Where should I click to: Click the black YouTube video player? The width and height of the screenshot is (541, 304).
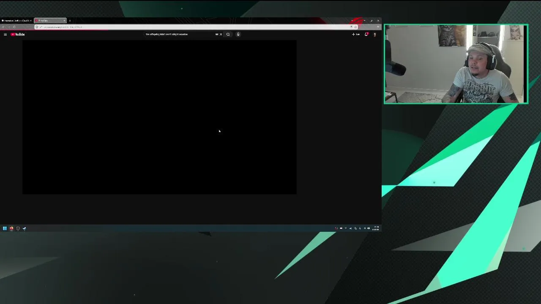click(159, 117)
